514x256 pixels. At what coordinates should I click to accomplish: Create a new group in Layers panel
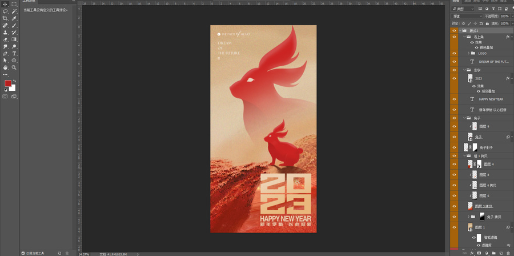(493, 253)
